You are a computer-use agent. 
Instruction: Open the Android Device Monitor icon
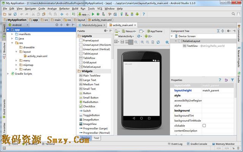pyautogui.click(x=137, y=14)
